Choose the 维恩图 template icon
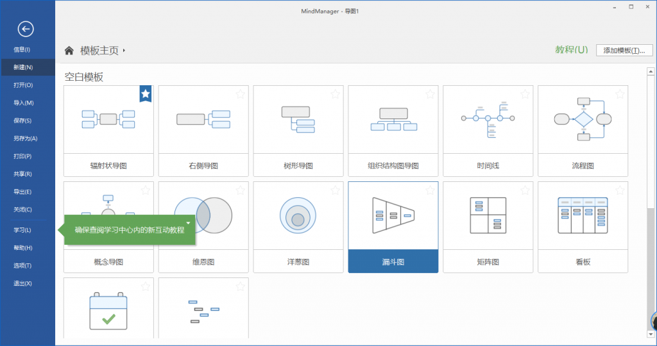Image resolution: width=657 pixels, height=346 pixels. pos(203,215)
